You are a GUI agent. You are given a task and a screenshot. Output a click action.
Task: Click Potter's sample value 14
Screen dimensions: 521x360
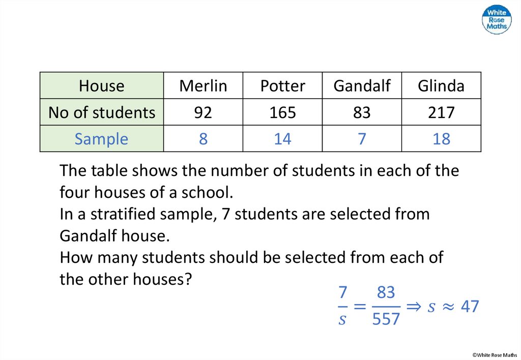pos(282,139)
